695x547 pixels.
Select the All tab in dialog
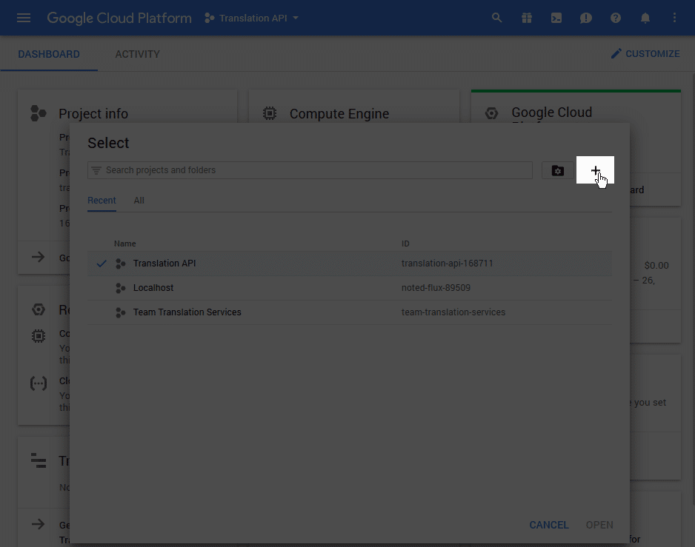(139, 200)
